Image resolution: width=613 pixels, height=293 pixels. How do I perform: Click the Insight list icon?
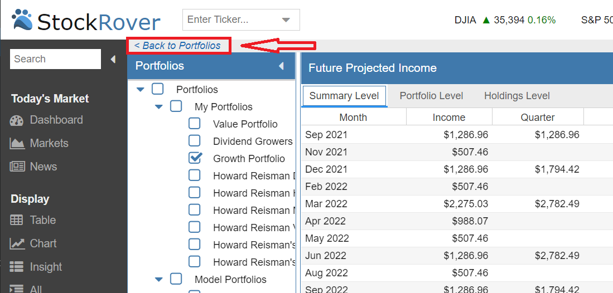tap(16, 267)
